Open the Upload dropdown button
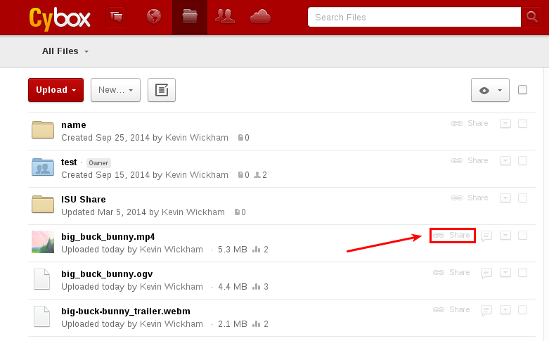Viewport: 549px width, 341px height. point(56,90)
